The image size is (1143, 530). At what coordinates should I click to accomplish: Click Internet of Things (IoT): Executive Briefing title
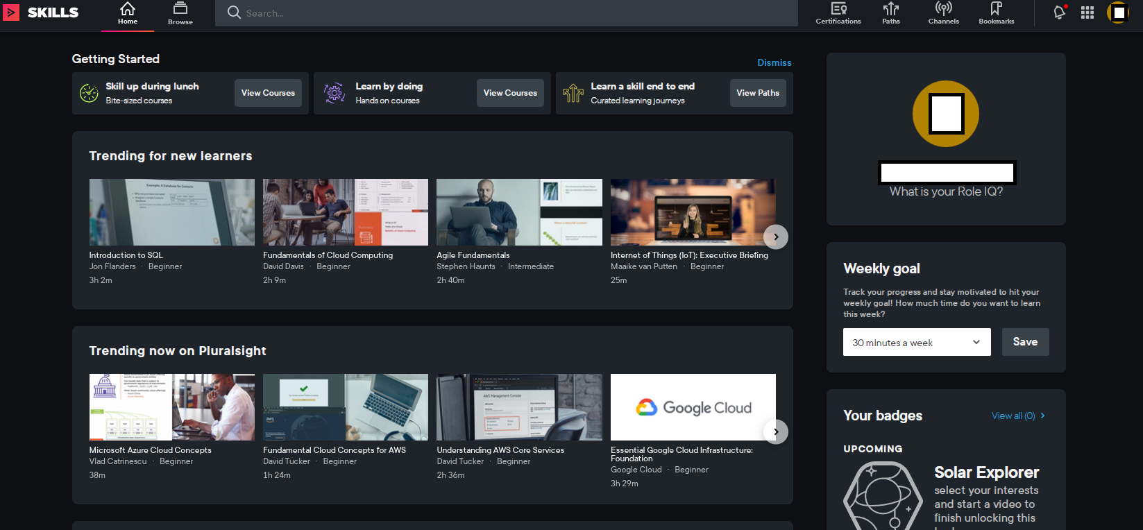[x=690, y=255]
